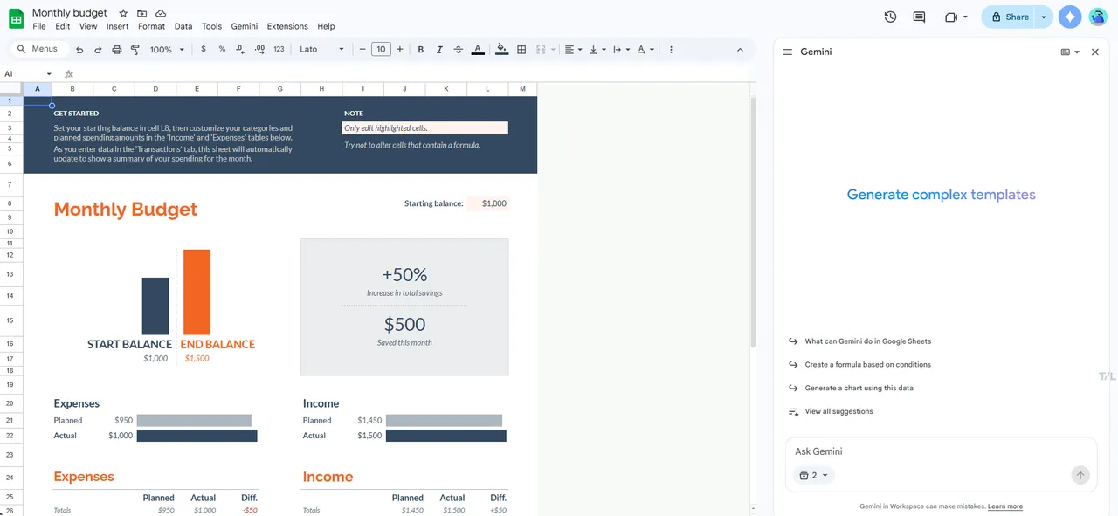Screen dimensions: 1118x516
Task: Star the Monthly budget document
Action: (123, 13)
